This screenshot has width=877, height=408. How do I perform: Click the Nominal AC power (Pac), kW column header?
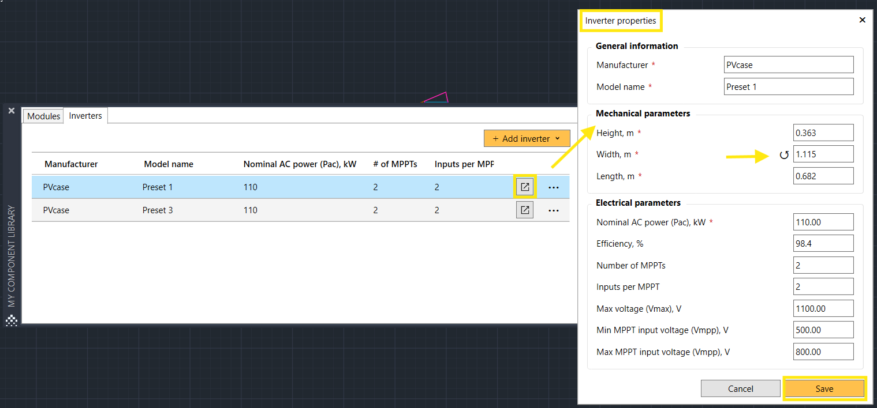pos(300,164)
